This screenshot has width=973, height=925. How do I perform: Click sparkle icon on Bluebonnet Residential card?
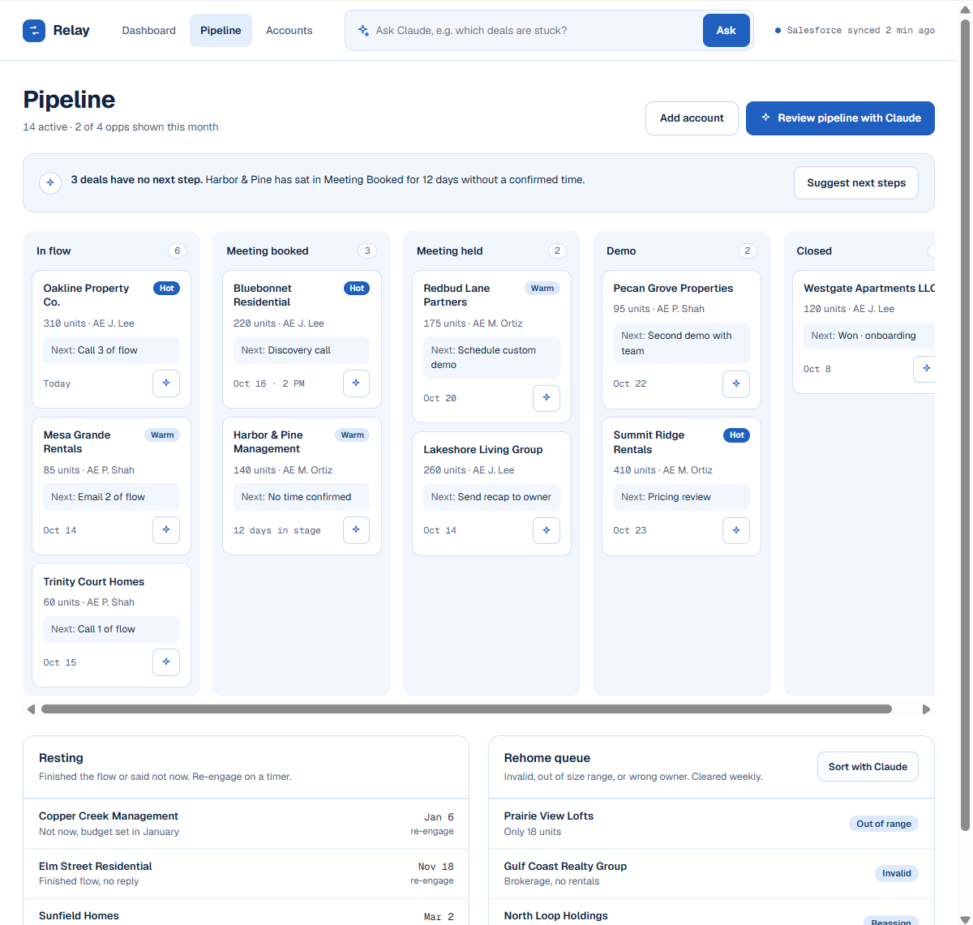tap(356, 383)
